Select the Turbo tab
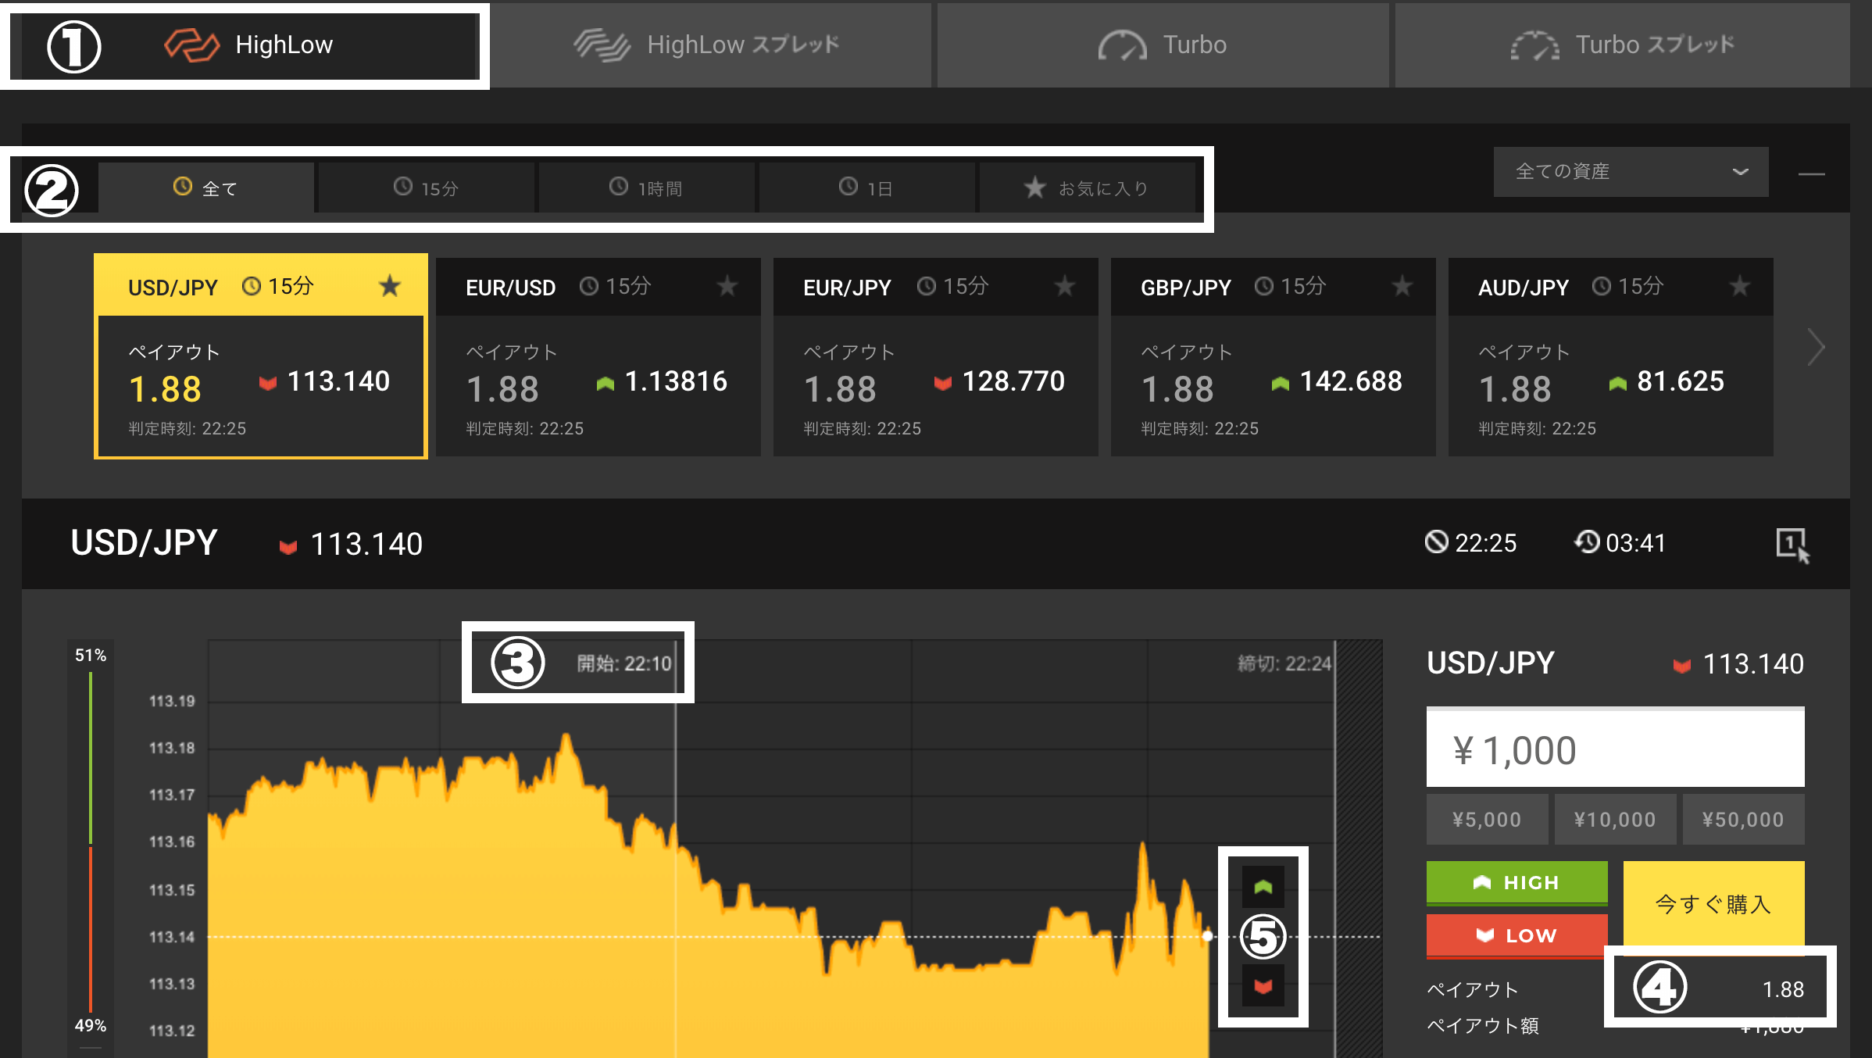 tap(1163, 45)
